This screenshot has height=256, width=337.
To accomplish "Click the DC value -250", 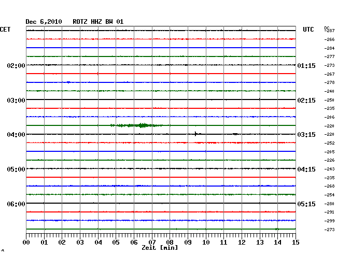I will (329, 100).
